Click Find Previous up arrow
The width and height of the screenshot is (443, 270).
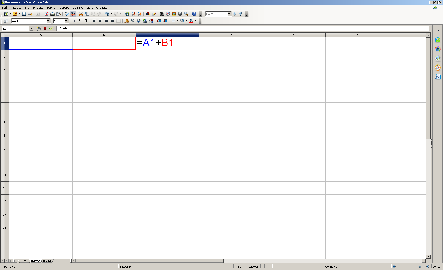(241, 14)
